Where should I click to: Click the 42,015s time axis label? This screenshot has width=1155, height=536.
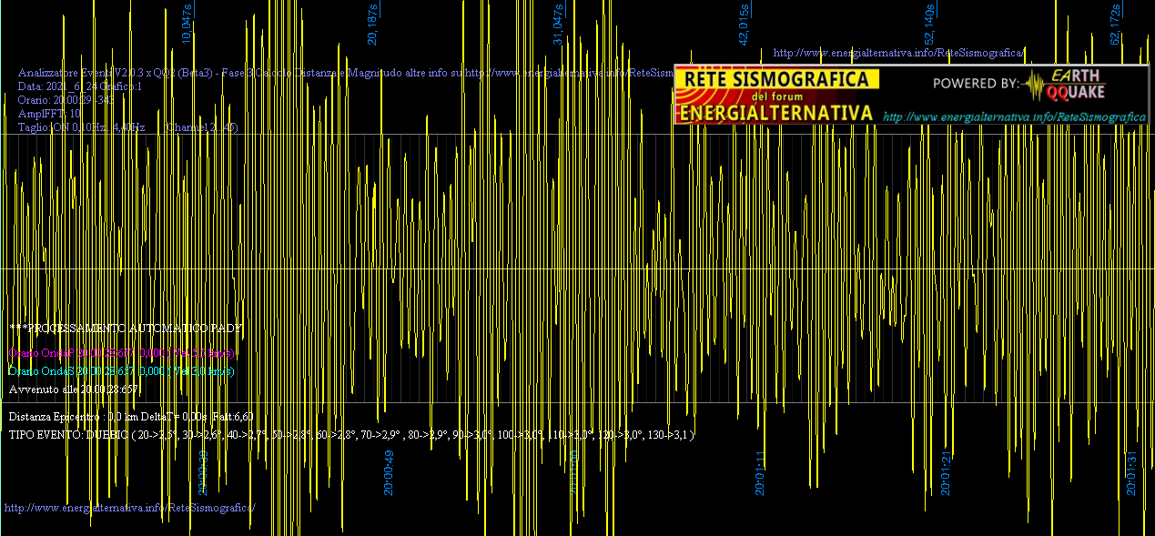click(x=744, y=23)
